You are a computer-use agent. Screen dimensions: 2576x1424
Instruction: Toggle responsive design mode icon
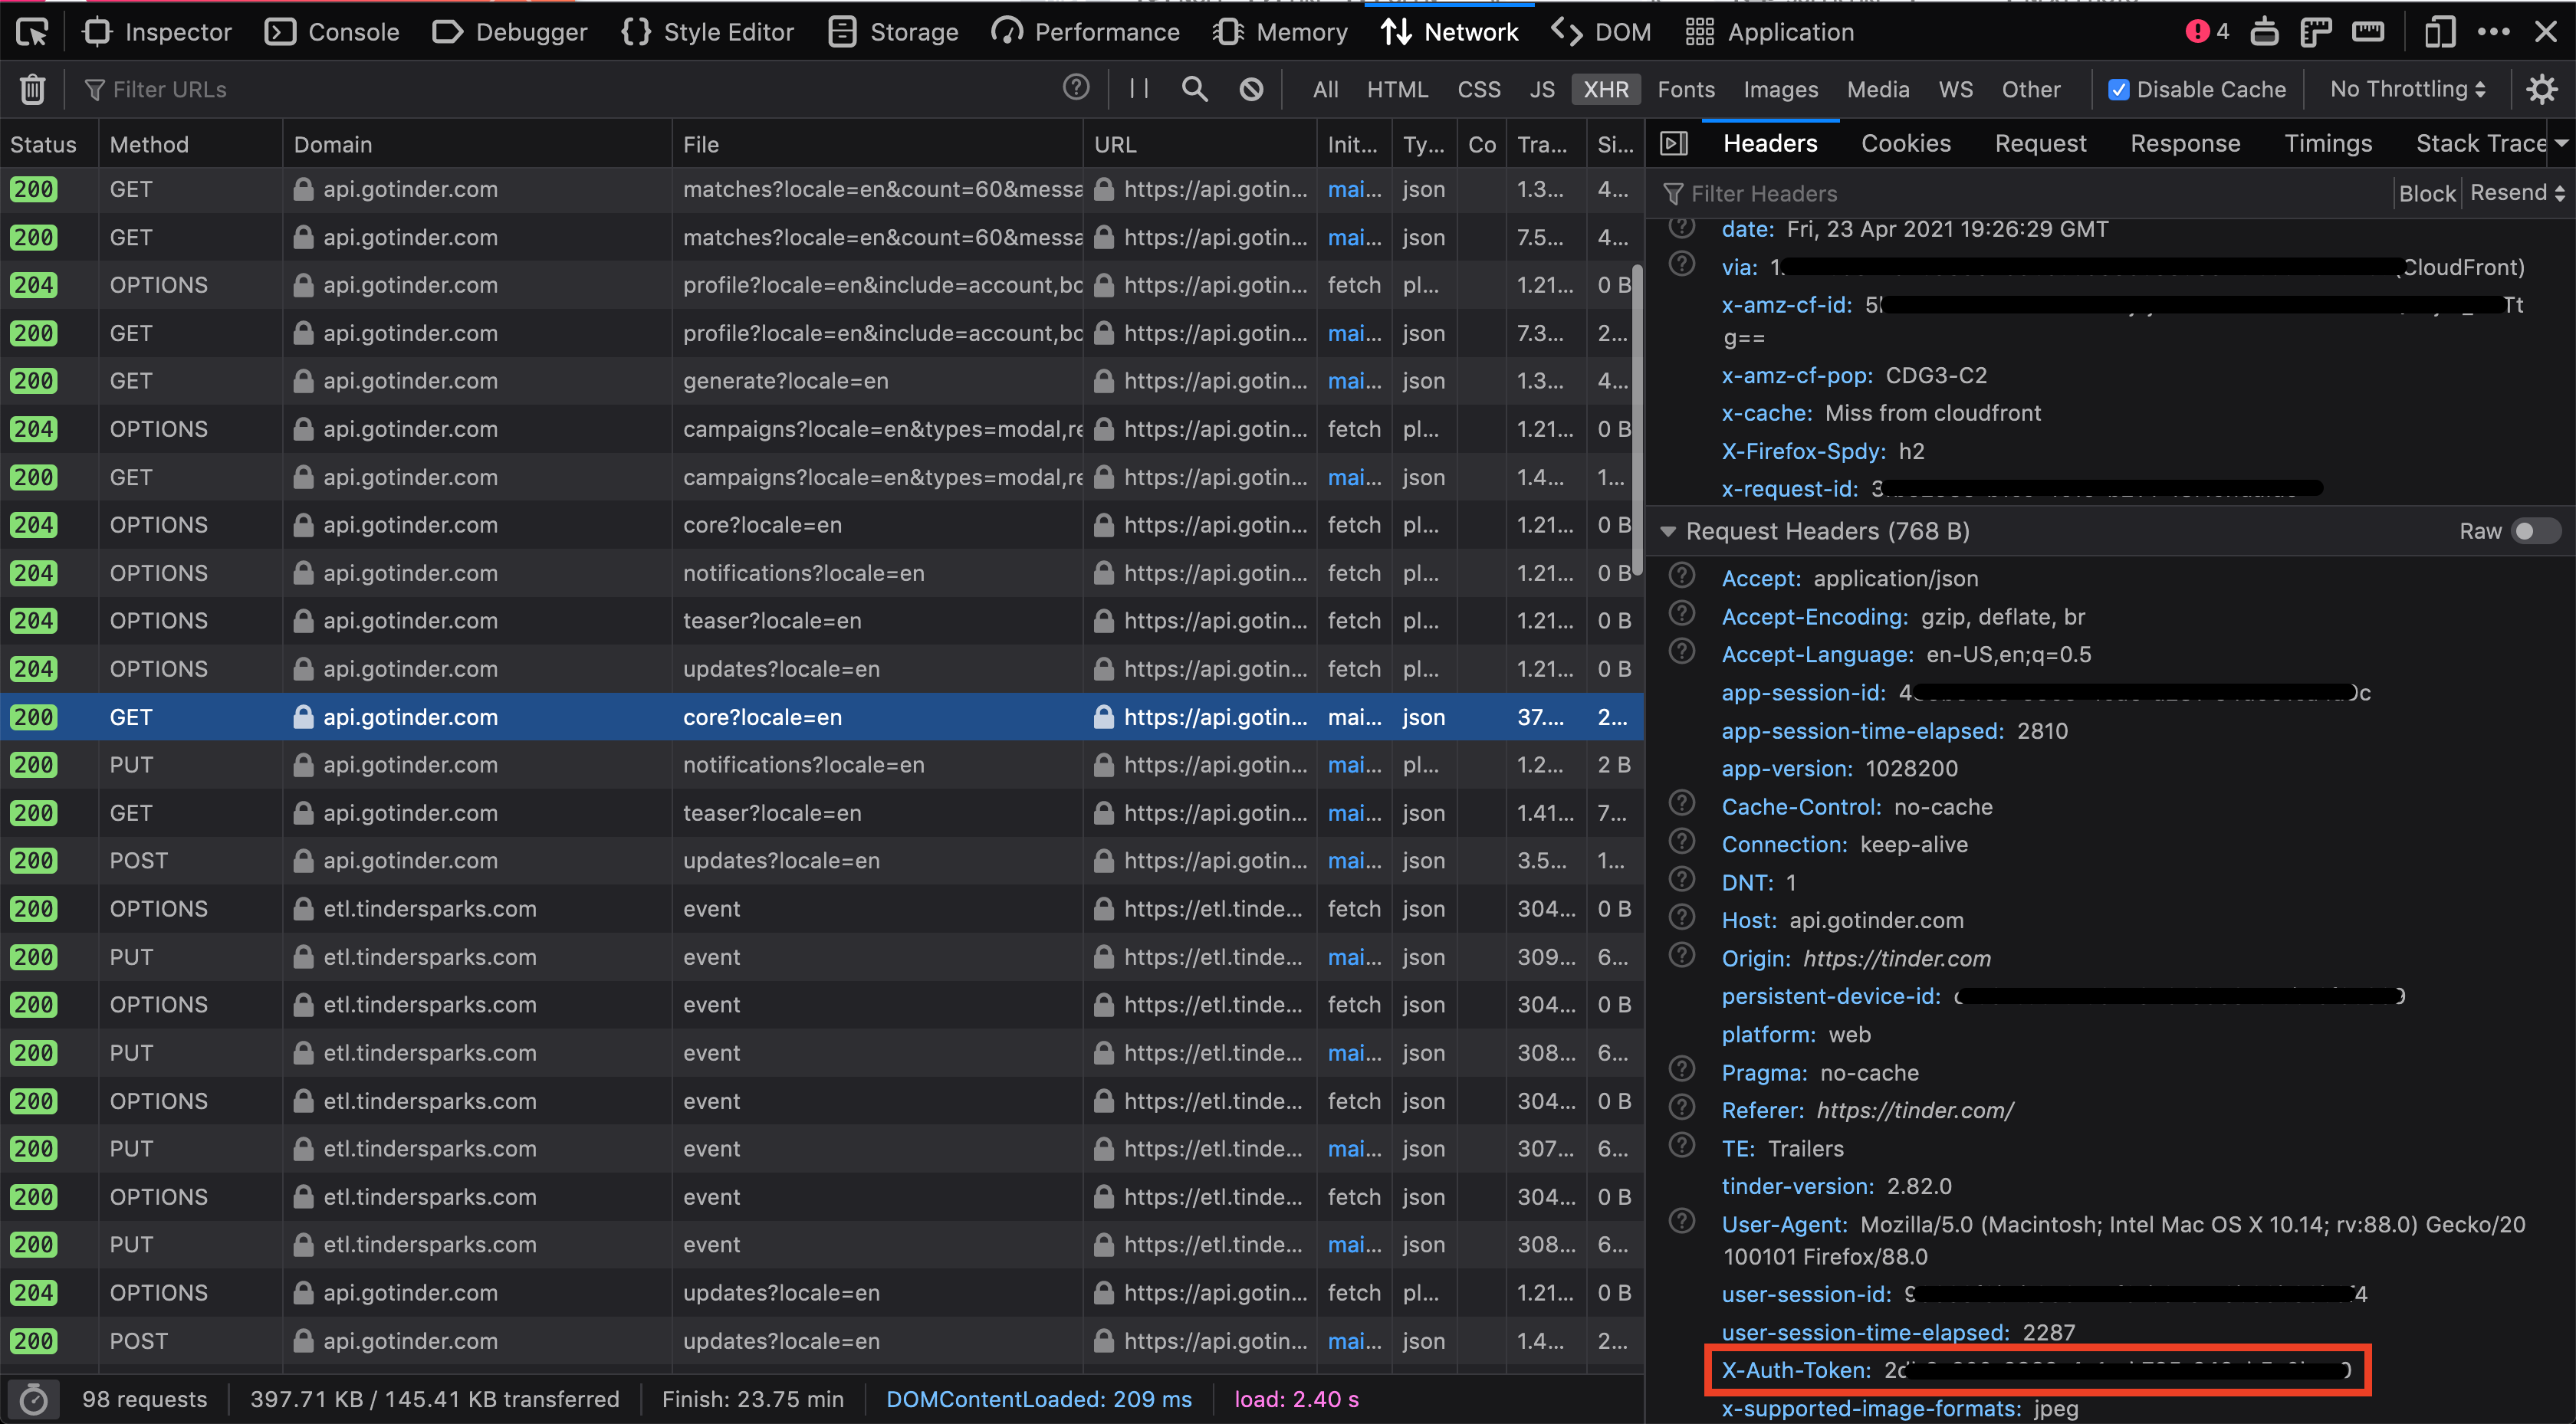pyautogui.click(x=2439, y=32)
